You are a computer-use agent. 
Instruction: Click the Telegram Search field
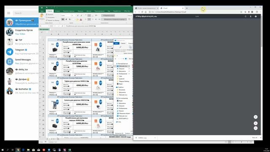26,13
